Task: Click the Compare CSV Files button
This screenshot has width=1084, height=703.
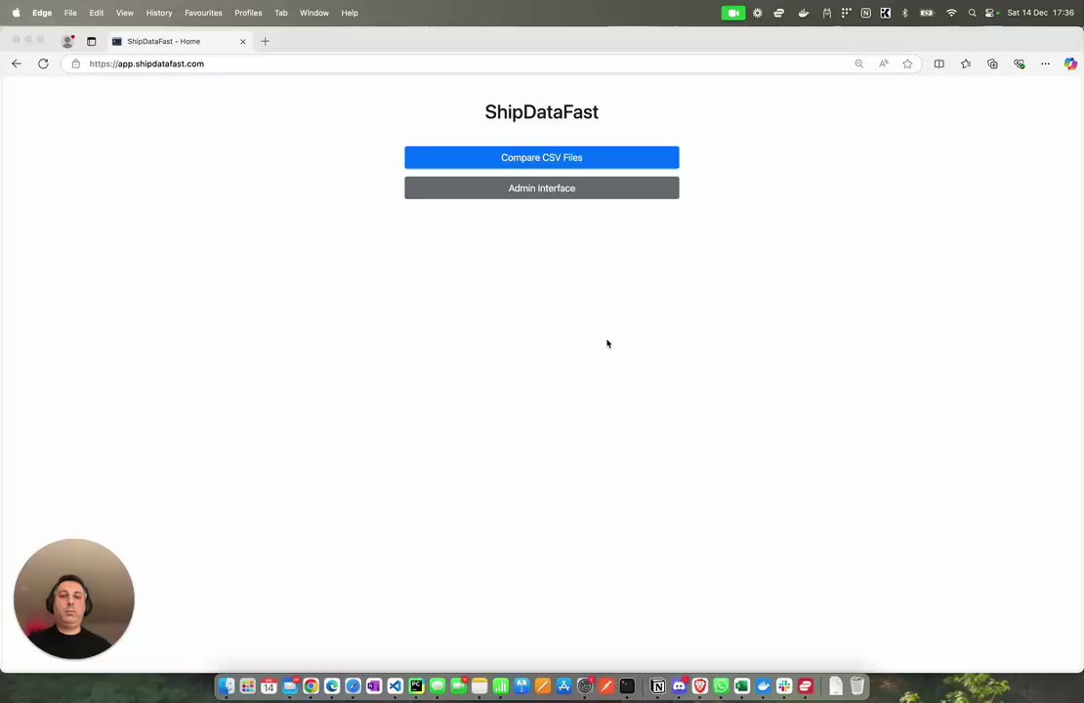Action: 541,157
